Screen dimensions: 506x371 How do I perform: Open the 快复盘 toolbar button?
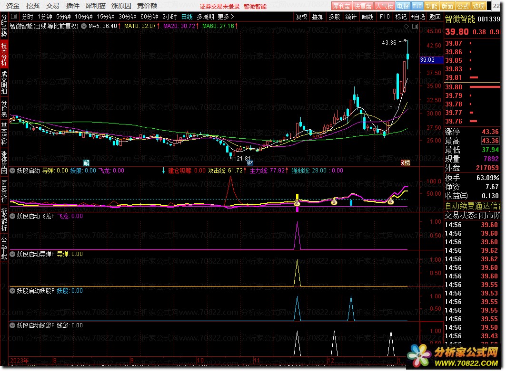(363, 6)
